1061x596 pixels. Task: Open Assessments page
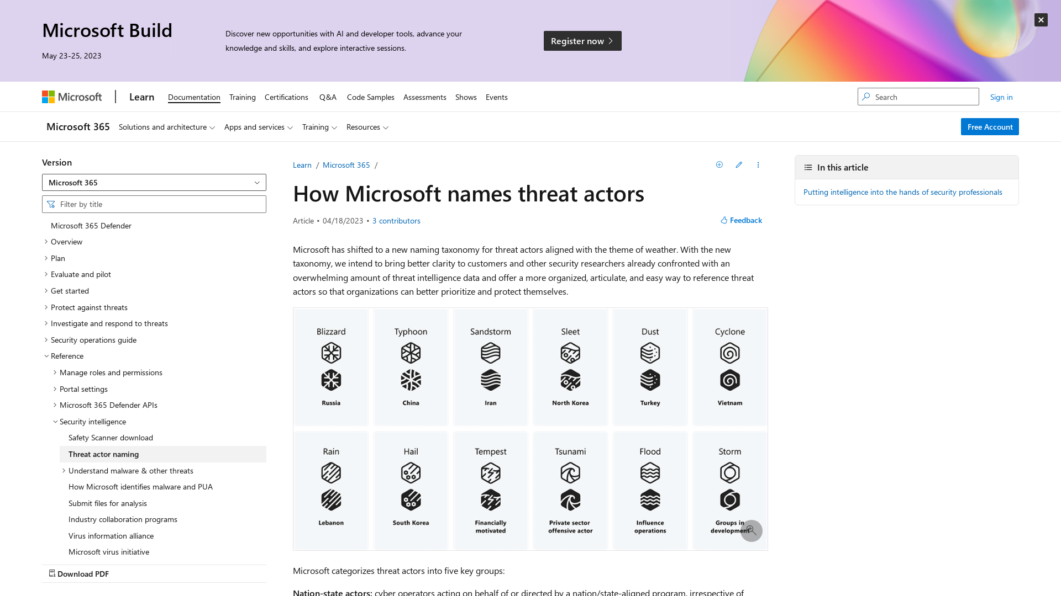pyautogui.click(x=425, y=97)
